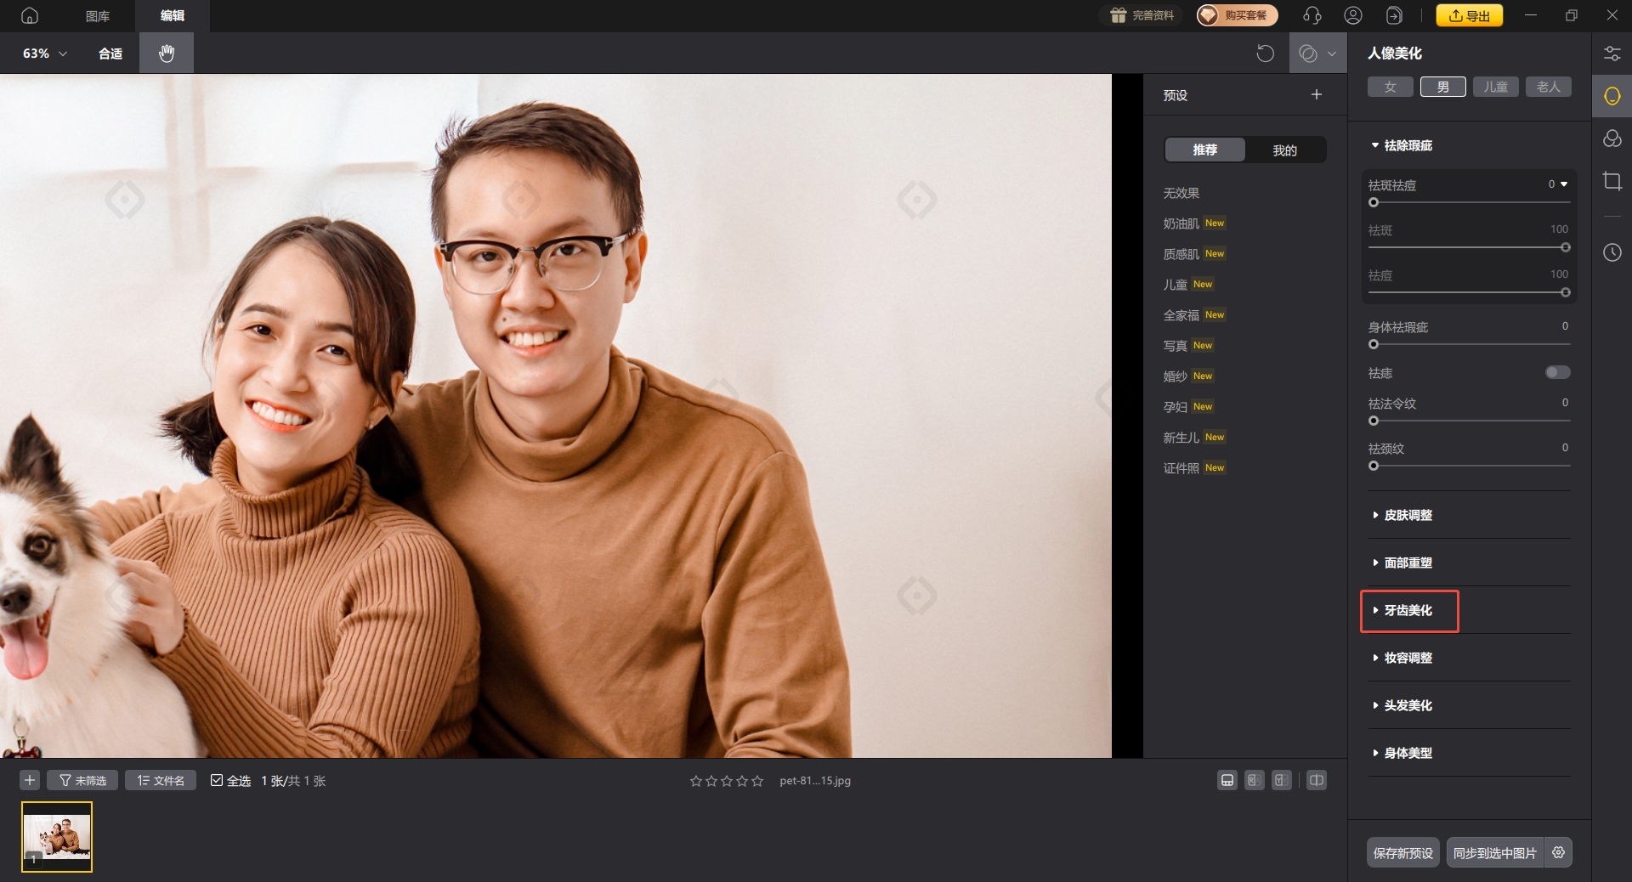Screen dimensions: 1632x882
Task: Open the 63% zoom level dropdown
Action: pos(45,54)
